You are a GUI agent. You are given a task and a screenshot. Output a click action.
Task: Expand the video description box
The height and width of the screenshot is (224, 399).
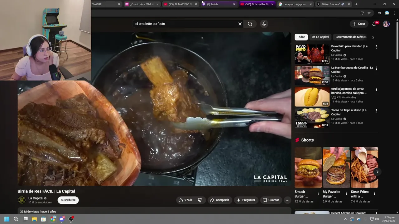click(x=154, y=211)
